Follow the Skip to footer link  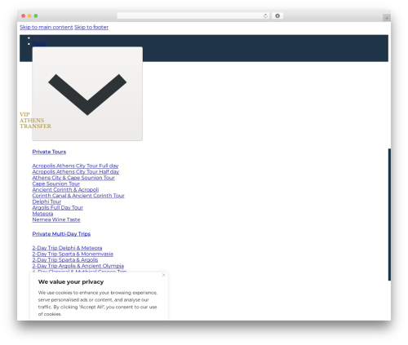(91, 27)
